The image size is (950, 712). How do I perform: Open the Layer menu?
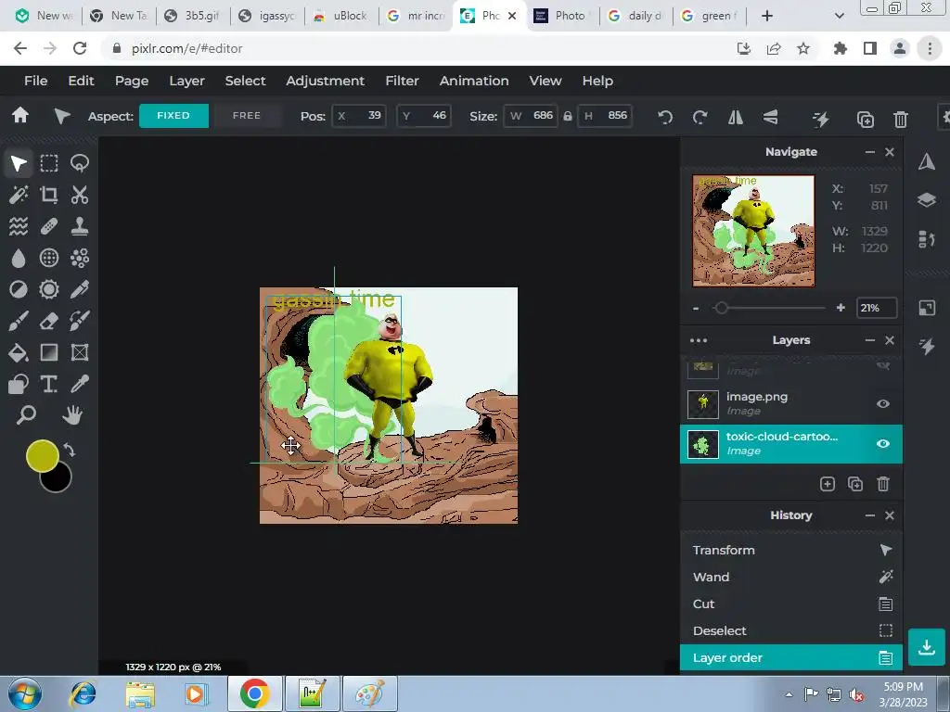(186, 81)
